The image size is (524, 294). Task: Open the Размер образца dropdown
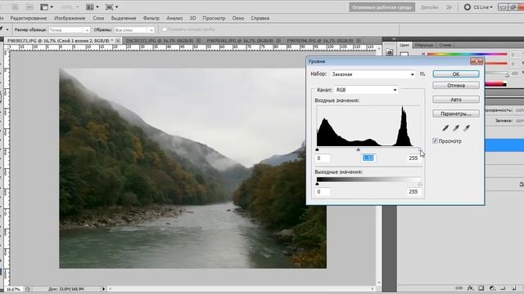70,30
